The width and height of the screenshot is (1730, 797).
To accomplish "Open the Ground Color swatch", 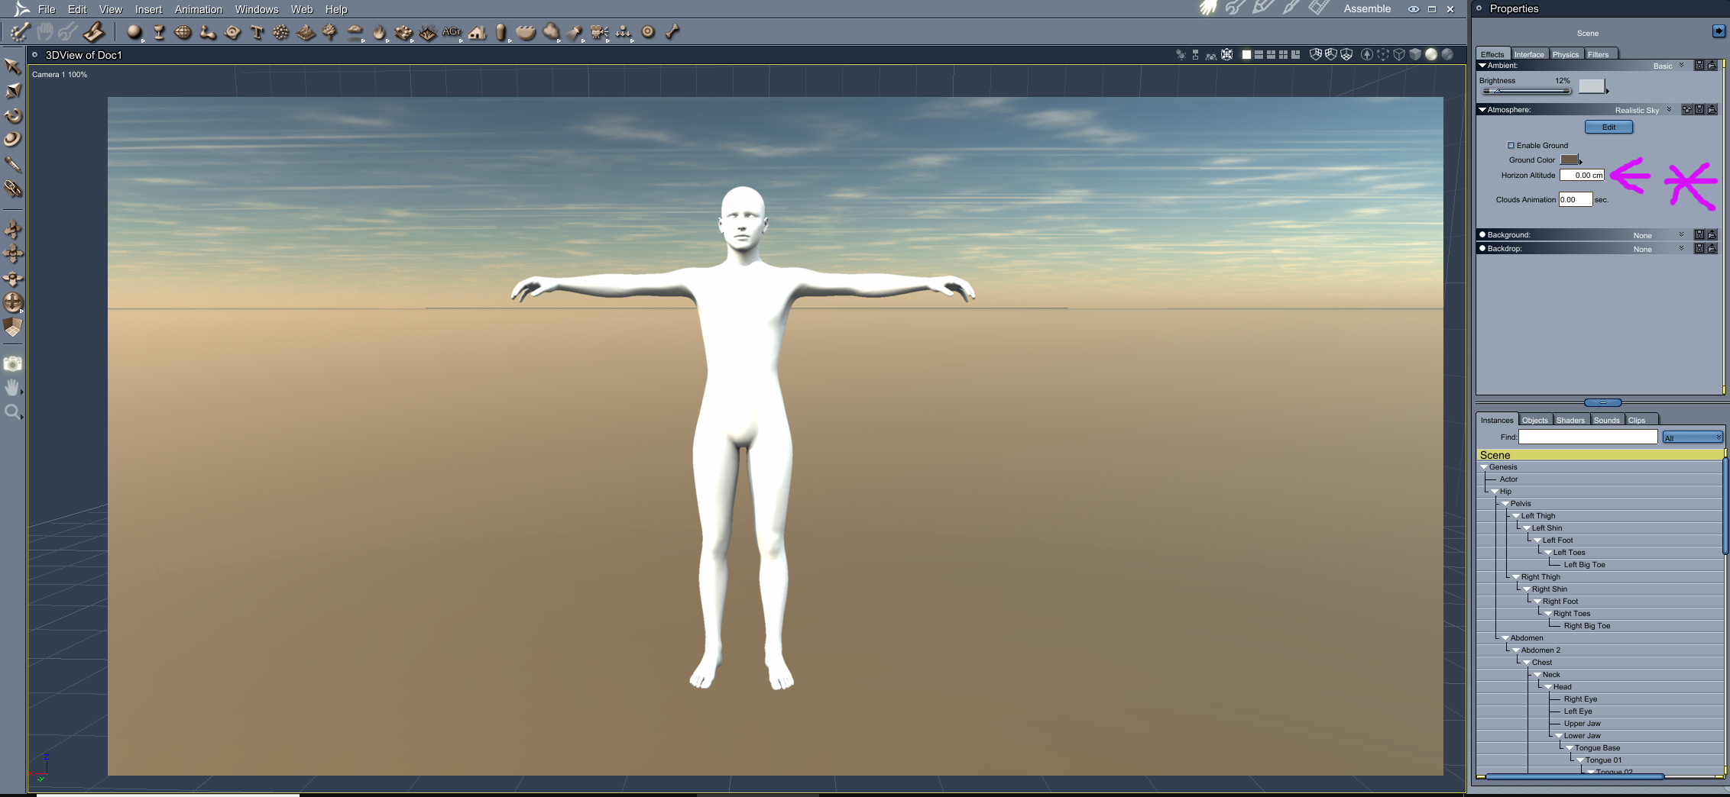I will click(x=1569, y=160).
